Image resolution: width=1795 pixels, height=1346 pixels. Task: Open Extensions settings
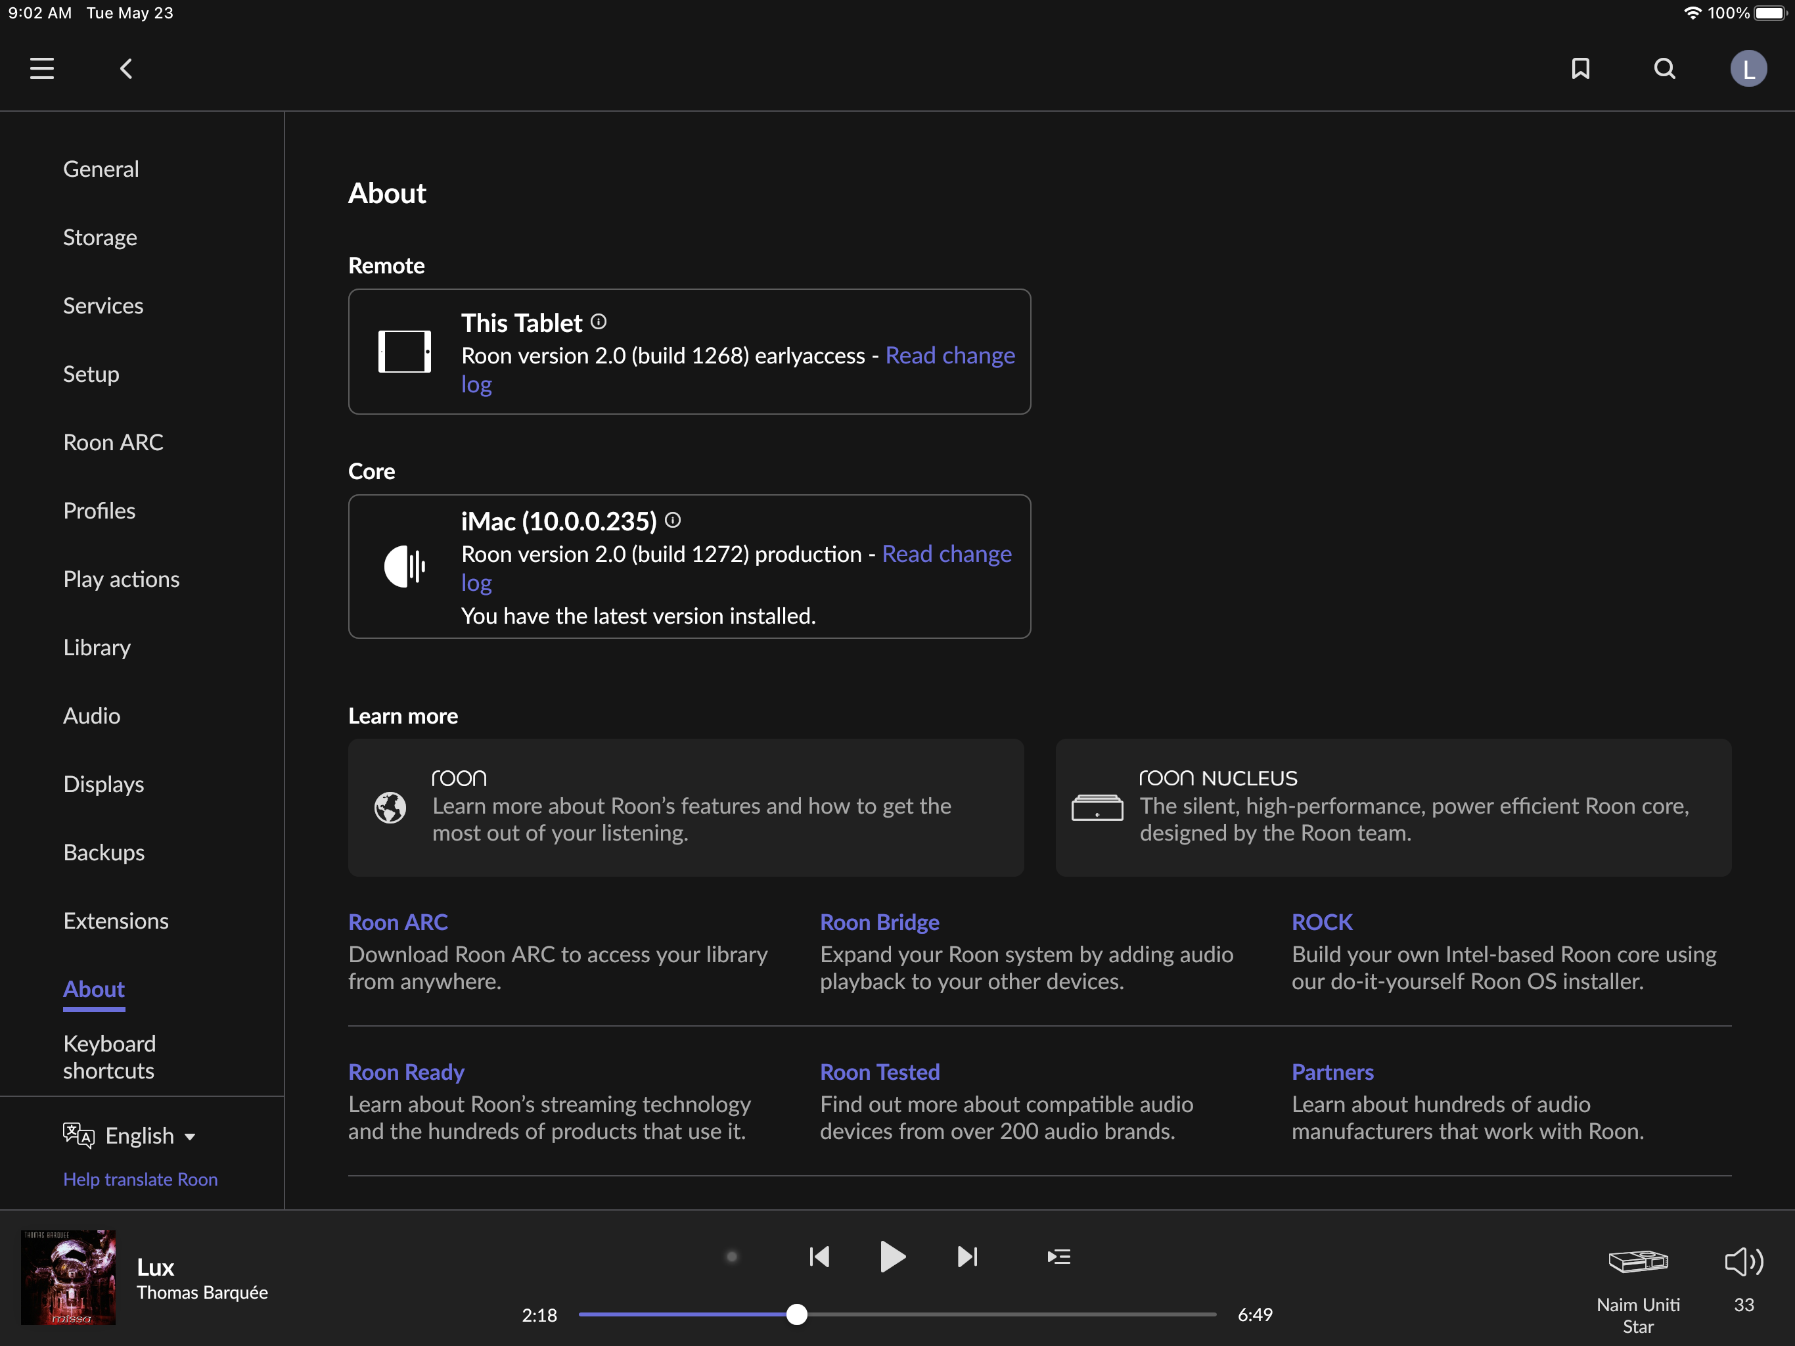pos(116,921)
